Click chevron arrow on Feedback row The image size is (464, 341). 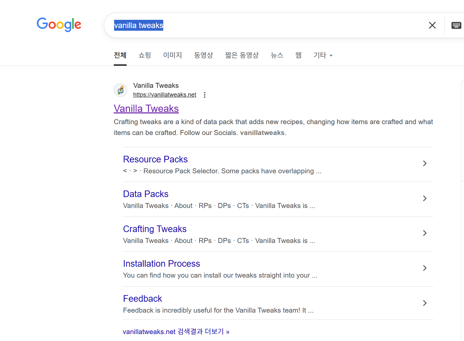[425, 303]
